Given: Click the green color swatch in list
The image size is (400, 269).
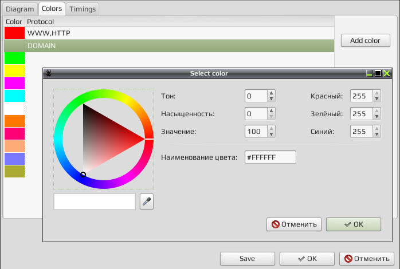Looking at the screenshot, I should [14, 58].
